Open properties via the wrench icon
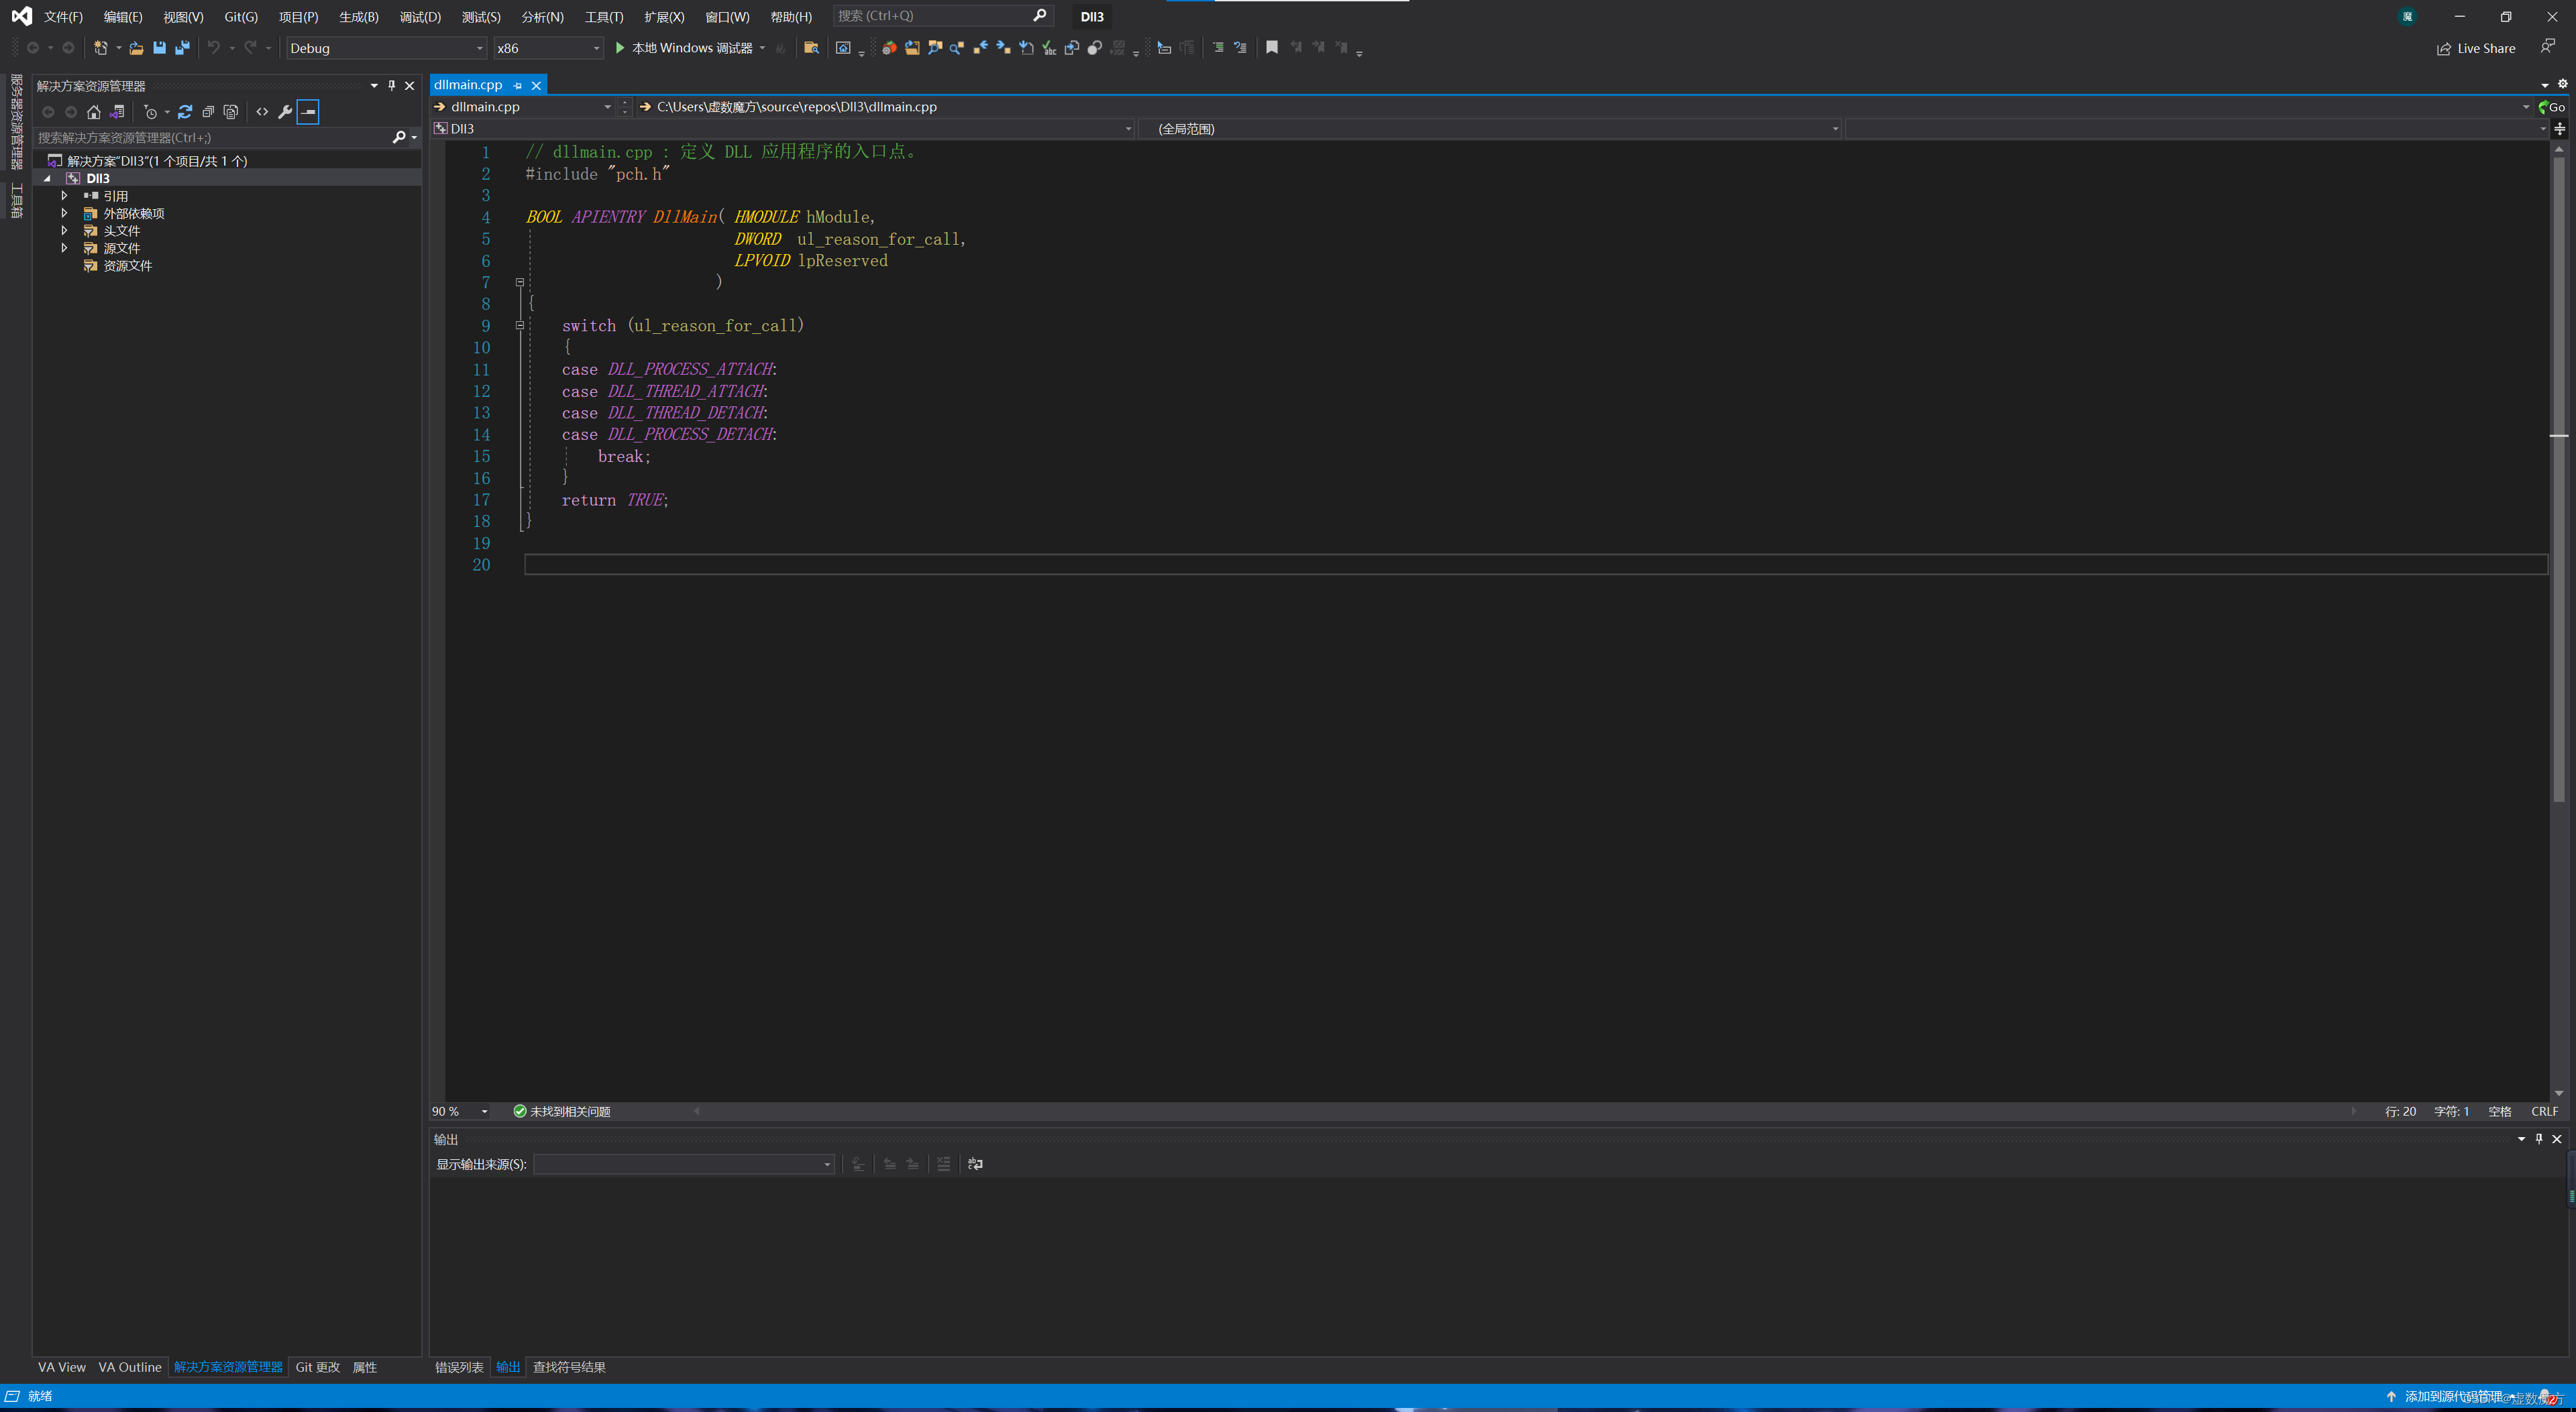This screenshot has height=1412, width=2576. tap(285, 112)
